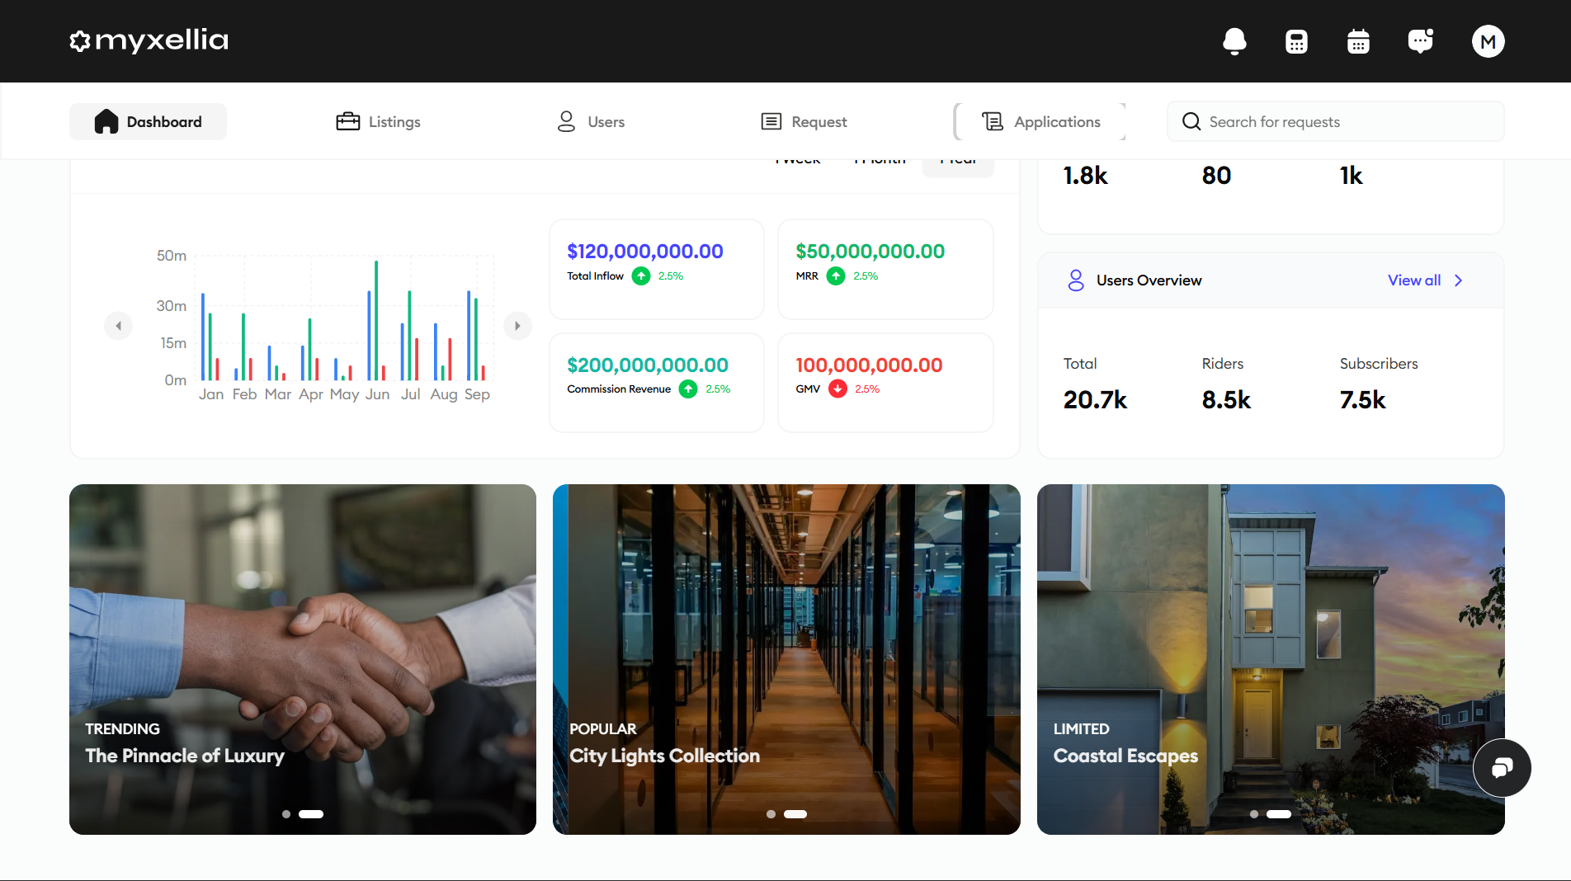Select Commission Revenue card
This screenshot has height=881, width=1571.
(x=657, y=383)
